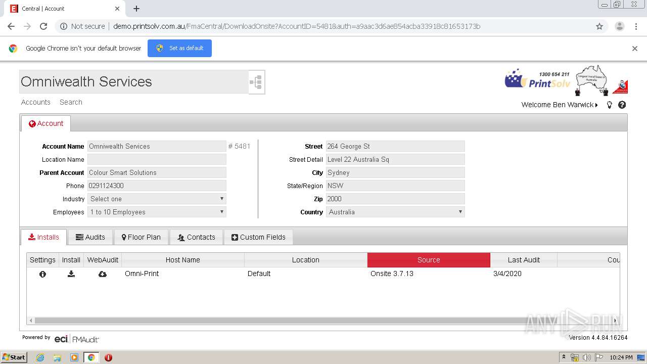This screenshot has width=647, height=364.
Task: Click the State/Region field
Action: [395, 186]
